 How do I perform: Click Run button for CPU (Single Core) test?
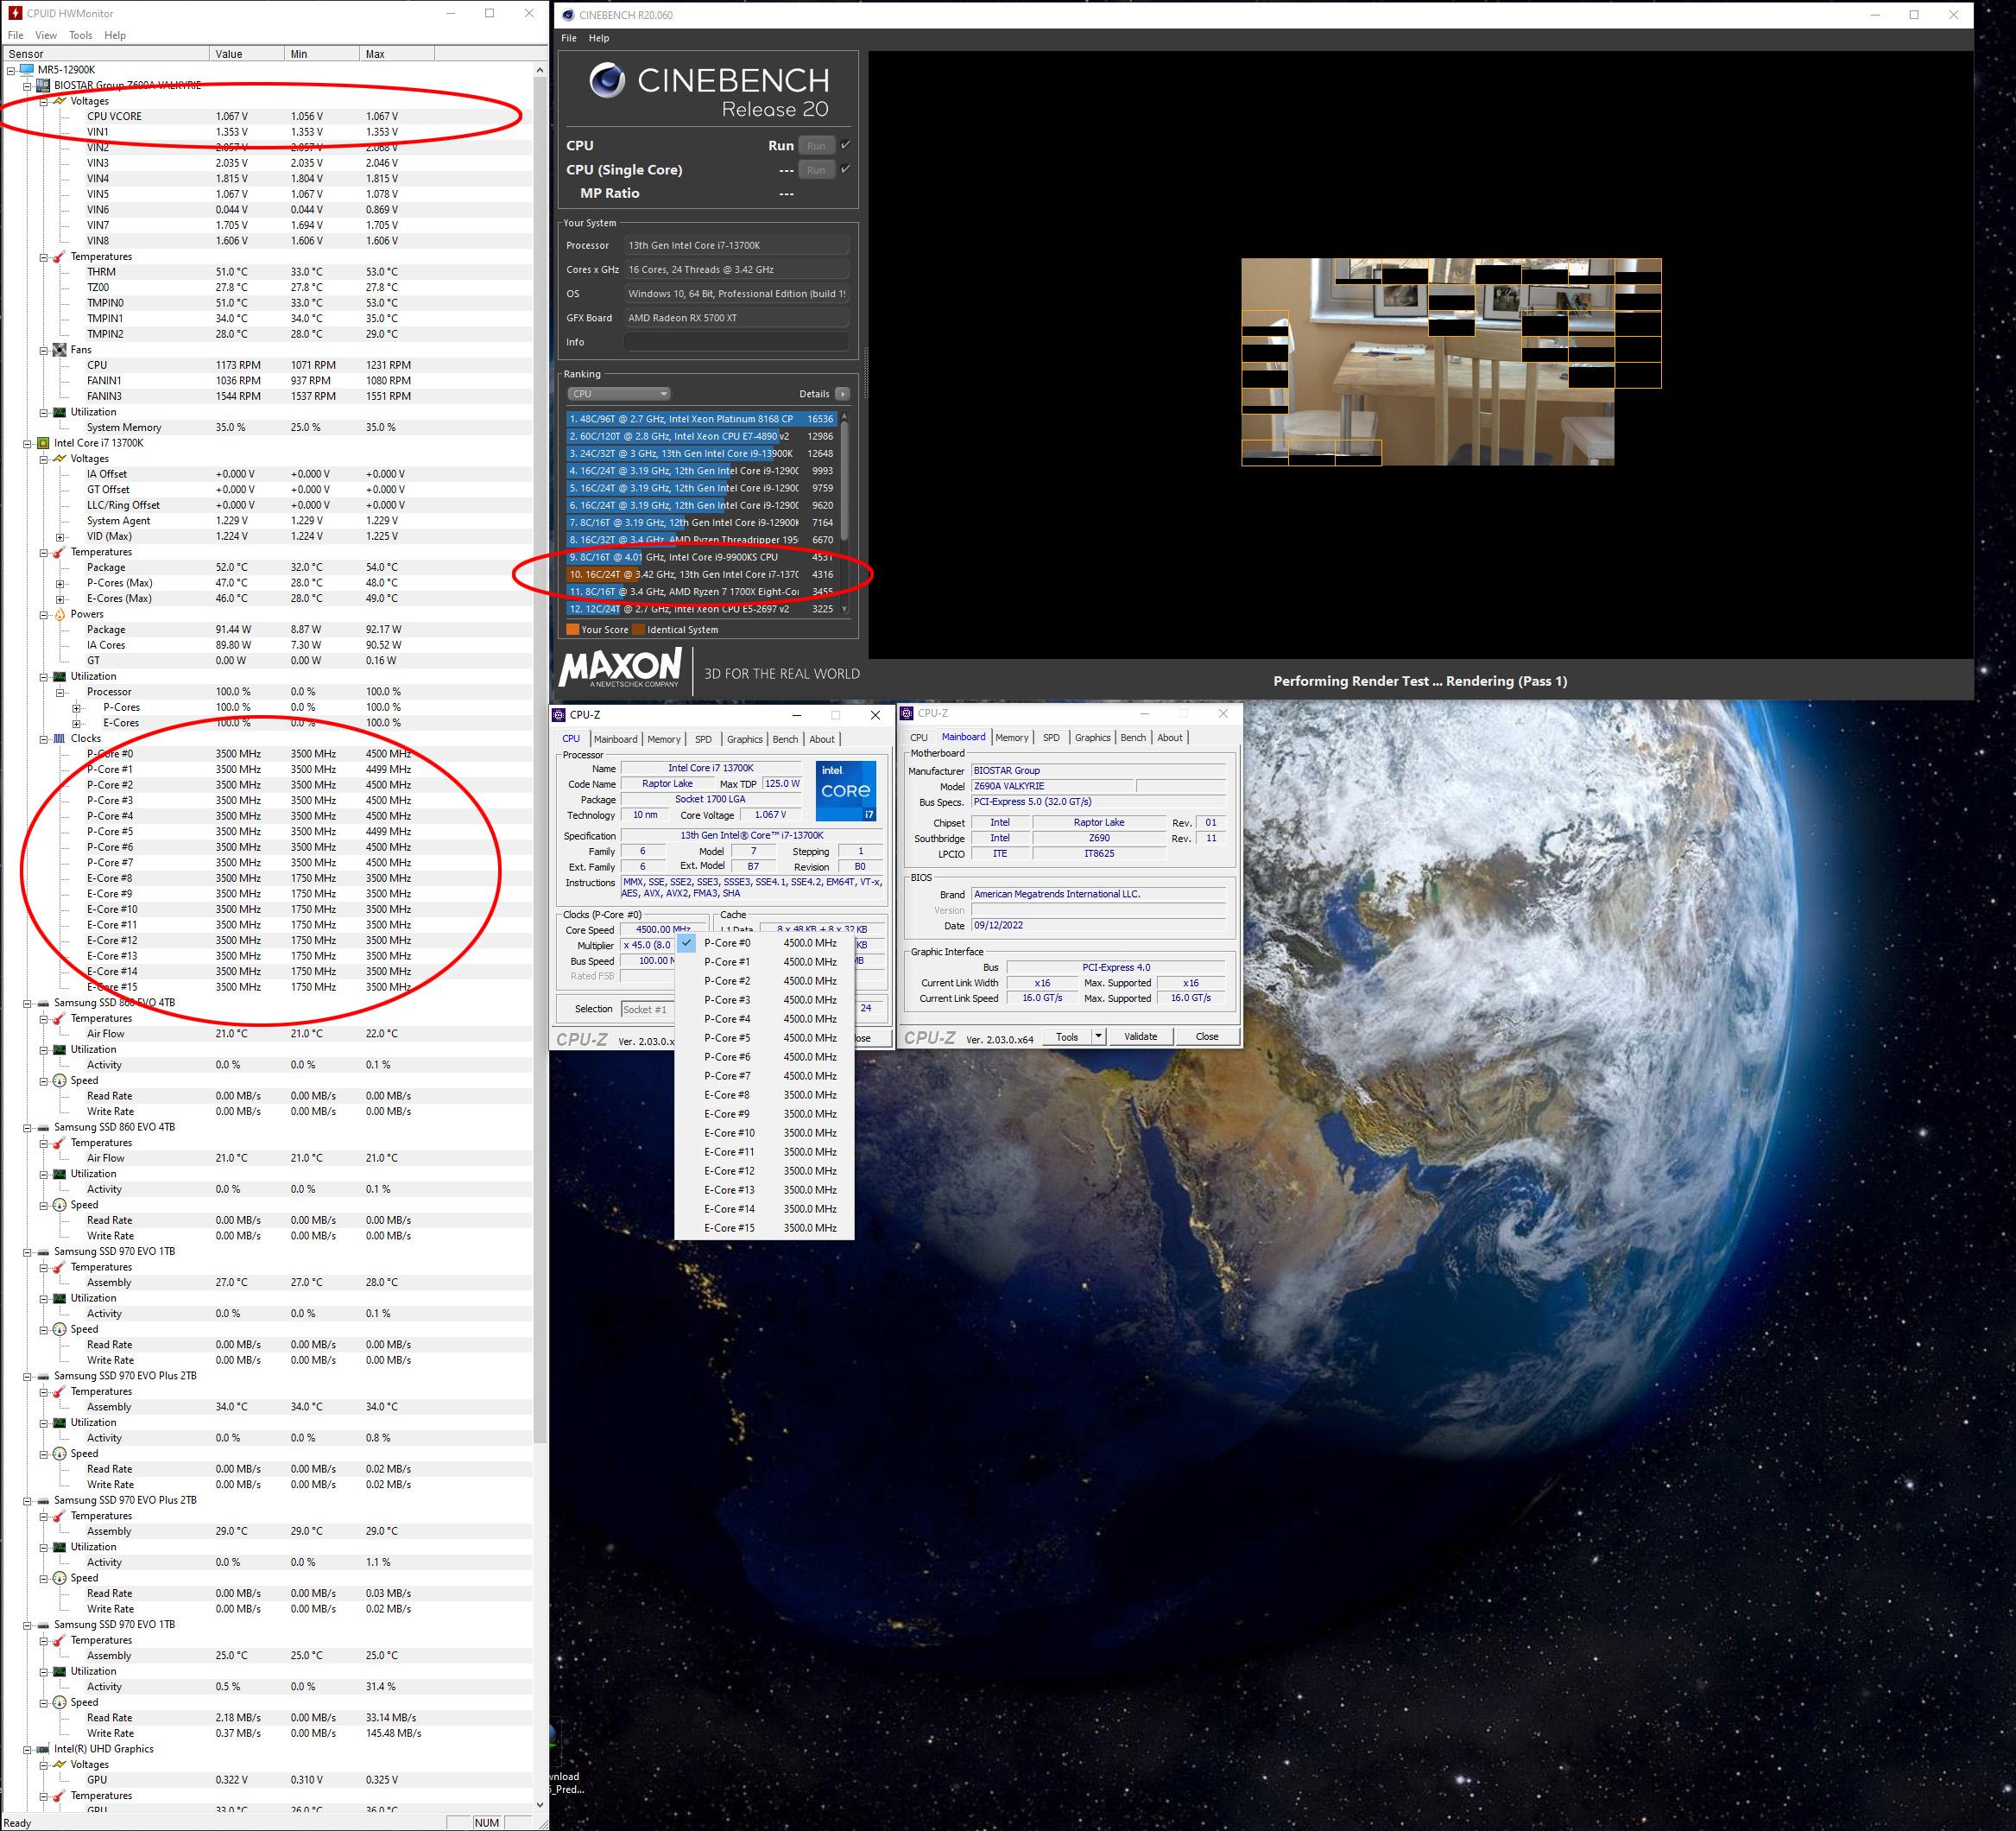[816, 170]
